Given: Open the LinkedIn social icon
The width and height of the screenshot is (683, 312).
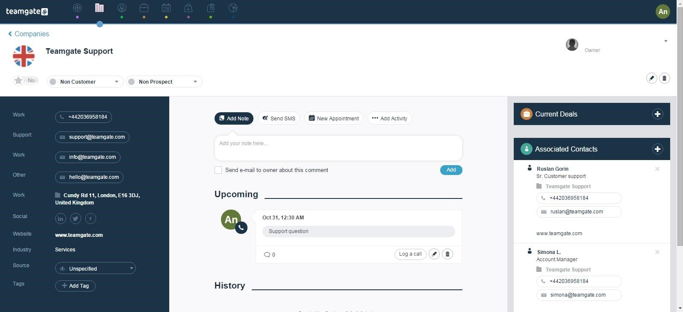Looking at the screenshot, I should pyautogui.click(x=60, y=219).
